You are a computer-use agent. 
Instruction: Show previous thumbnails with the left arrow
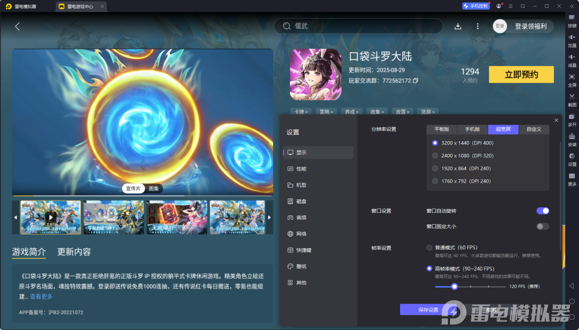point(16,218)
